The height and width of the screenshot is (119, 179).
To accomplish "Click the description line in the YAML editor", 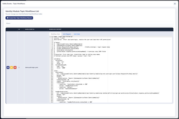I will 82,40.
